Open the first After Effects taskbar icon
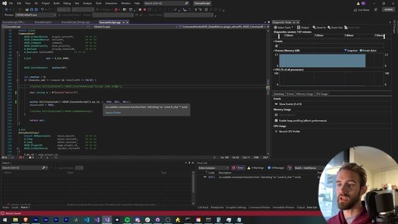 pyautogui.click(x=35, y=220)
